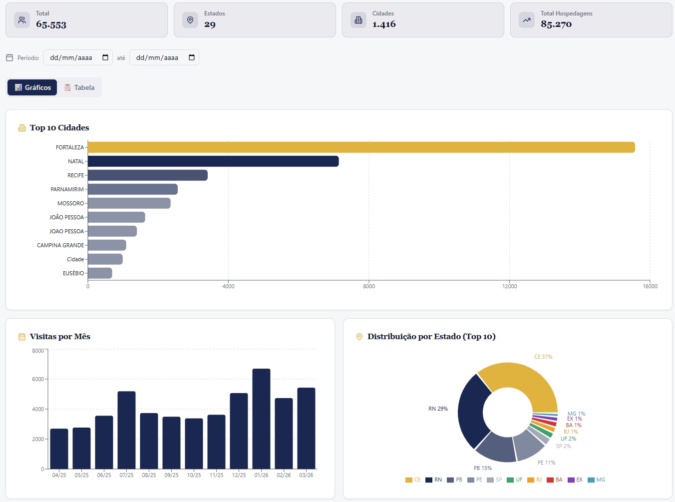Viewport: 675px width, 502px height.
Task: Toggle UF legend item in pie chart
Action: [x=515, y=480]
